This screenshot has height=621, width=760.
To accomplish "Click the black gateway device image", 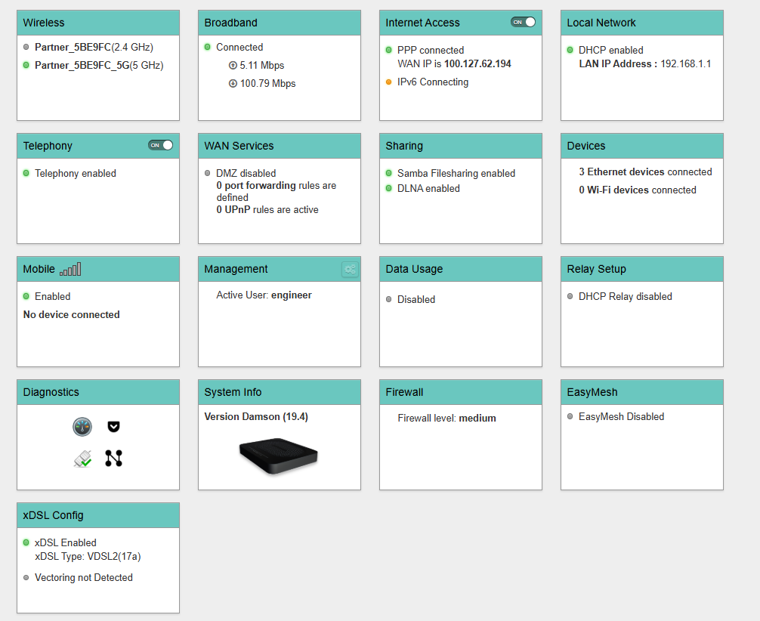I will click(x=279, y=456).
